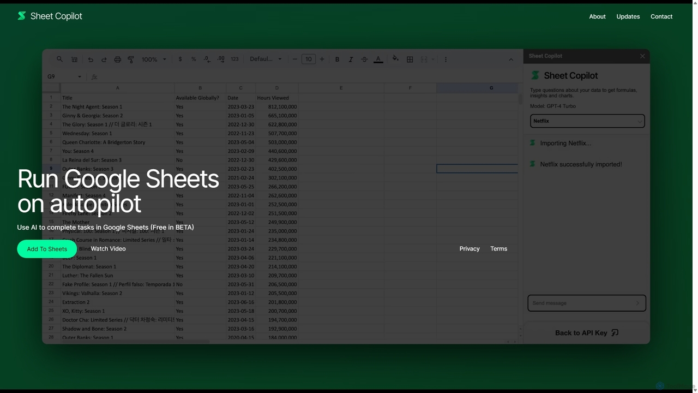Click the Importing Netflix... message
698x393 pixels.
point(565,143)
